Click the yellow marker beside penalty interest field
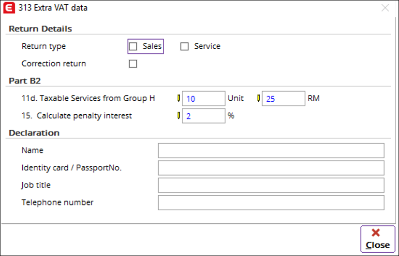 (178, 116)
